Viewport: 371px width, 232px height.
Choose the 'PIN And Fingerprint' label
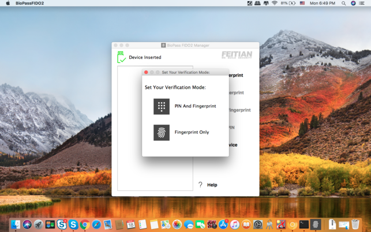coord(195,106)
